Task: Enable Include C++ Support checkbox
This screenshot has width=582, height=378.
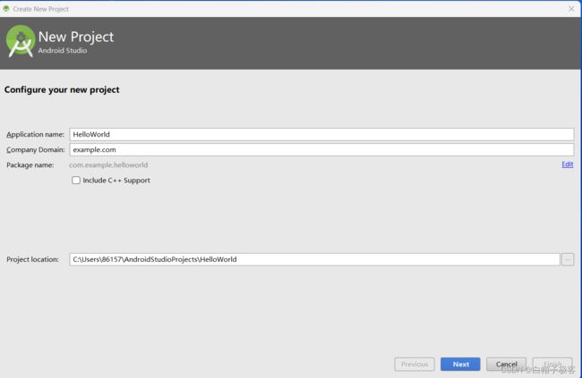Action: tap(76, 181)
